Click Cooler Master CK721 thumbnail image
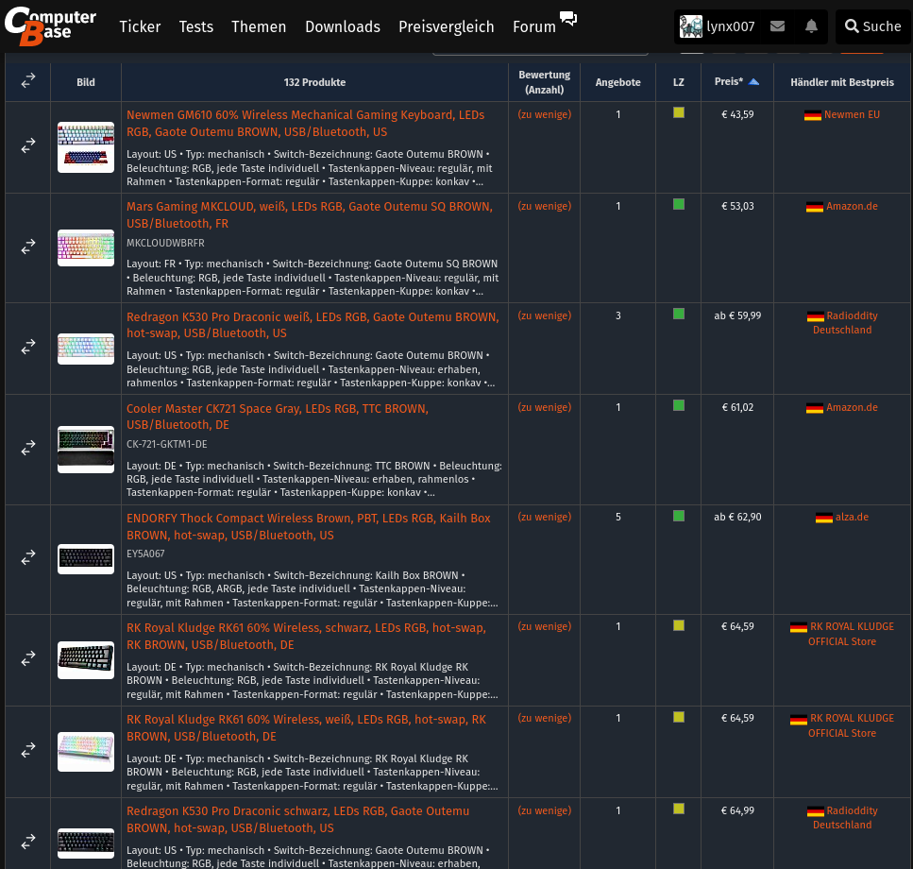 [x=86, y=449]
